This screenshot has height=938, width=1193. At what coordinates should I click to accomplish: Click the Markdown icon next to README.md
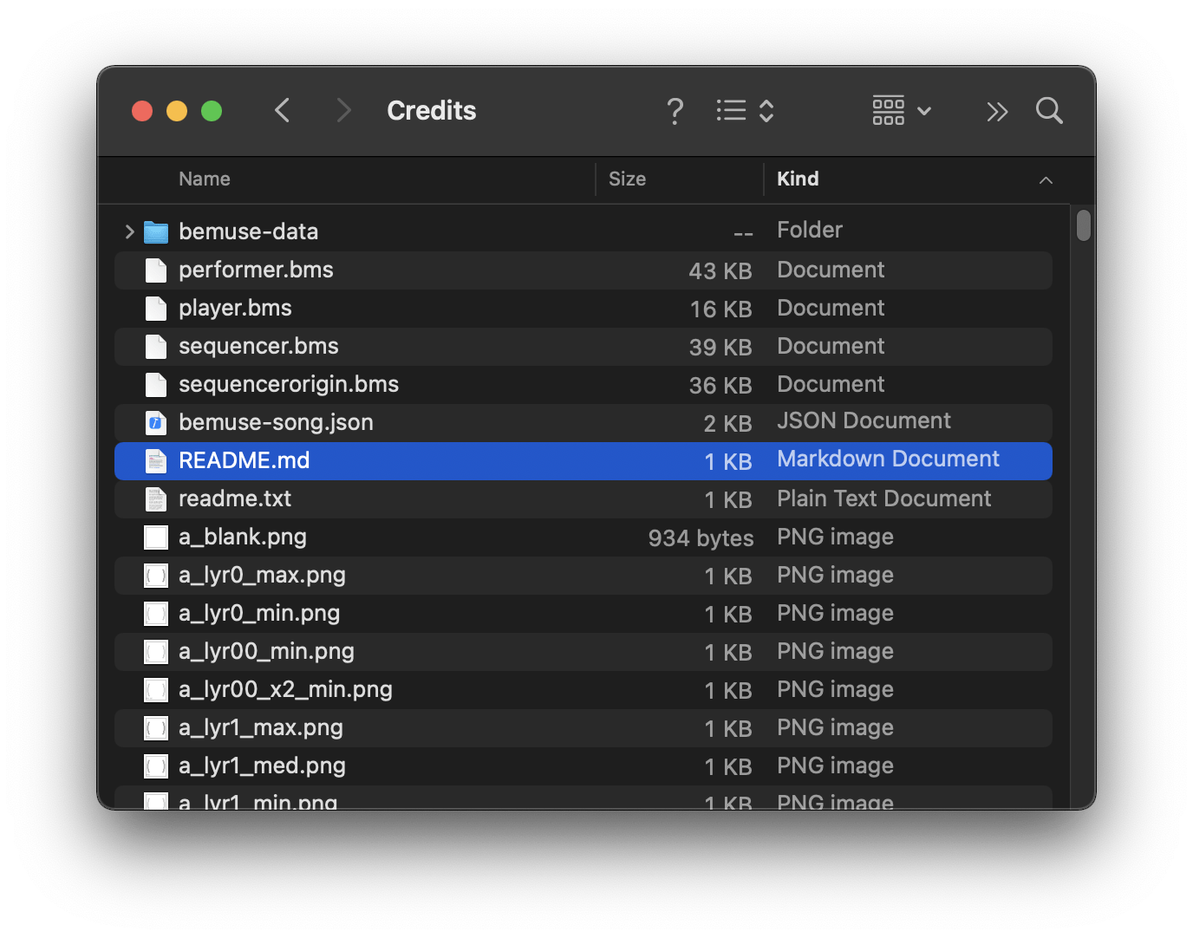pos(155,460)
